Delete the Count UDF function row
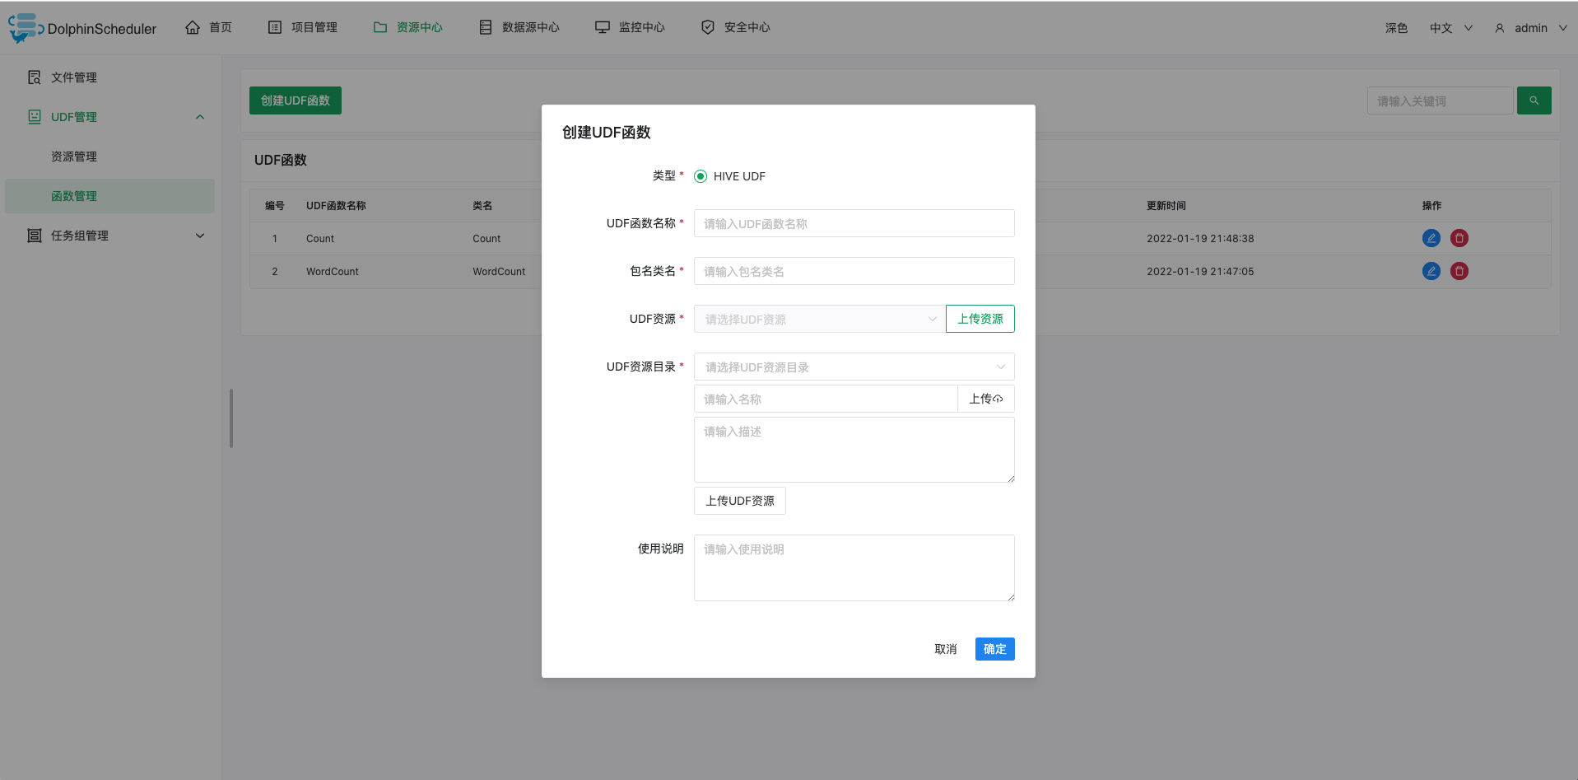 pyautogui.click(x=1459, y=238)
